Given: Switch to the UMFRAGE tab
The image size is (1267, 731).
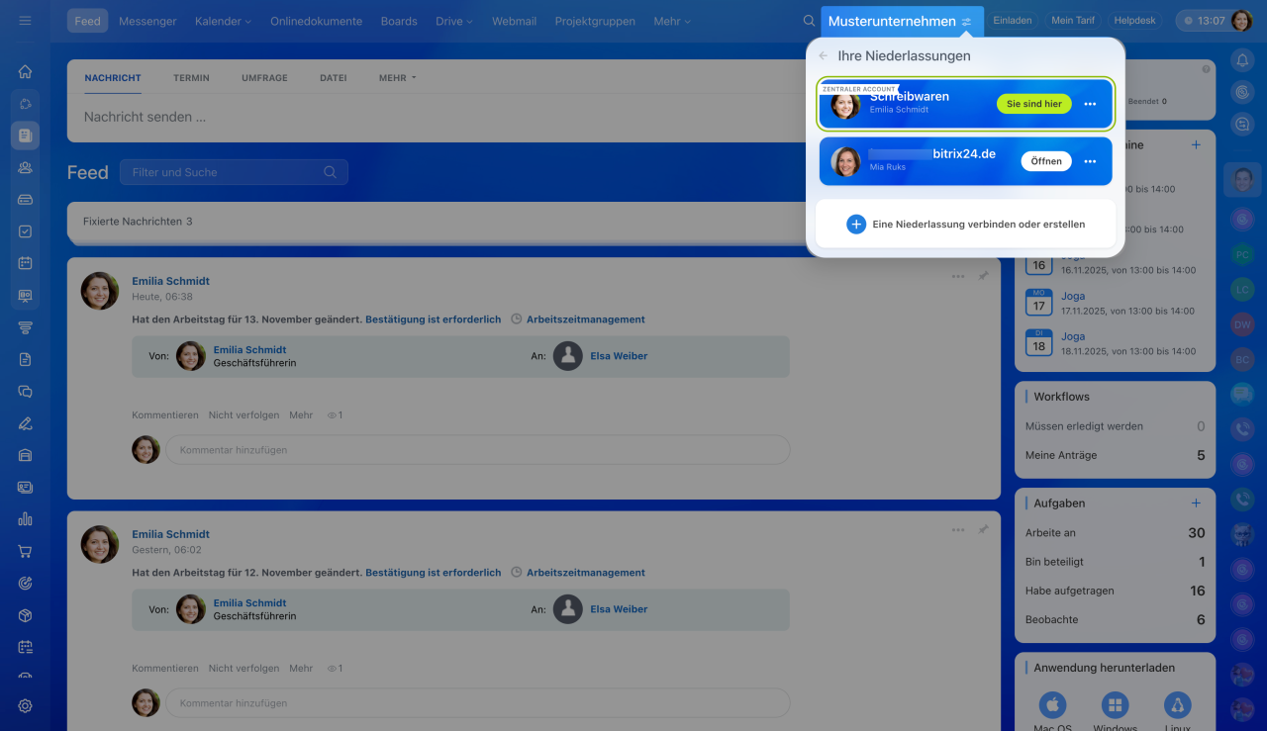Looking at the screenshot, I should click(x=264, y=78).
